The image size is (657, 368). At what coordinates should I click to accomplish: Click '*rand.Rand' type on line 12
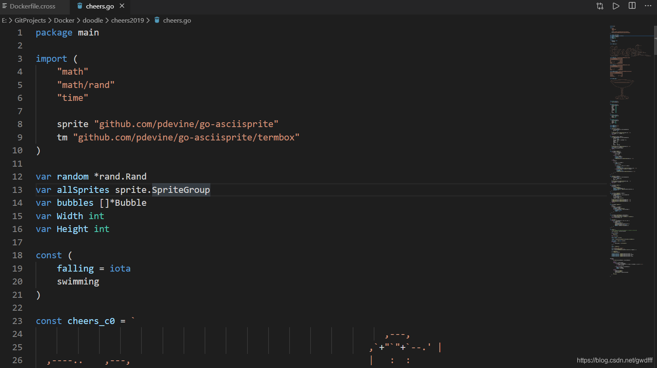click(x=120, y=176)
